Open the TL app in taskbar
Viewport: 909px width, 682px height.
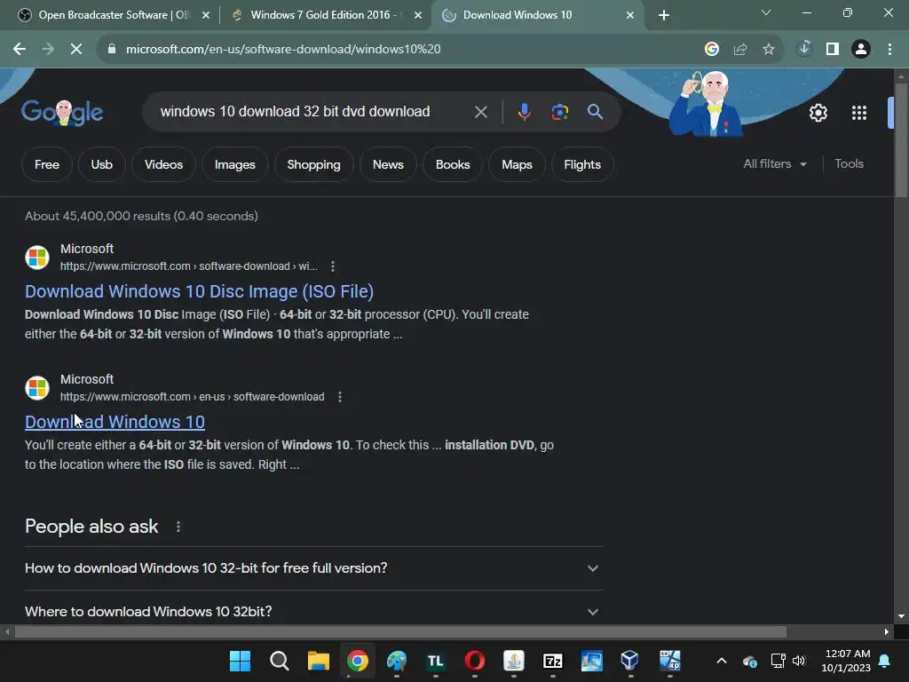point(435,661)
